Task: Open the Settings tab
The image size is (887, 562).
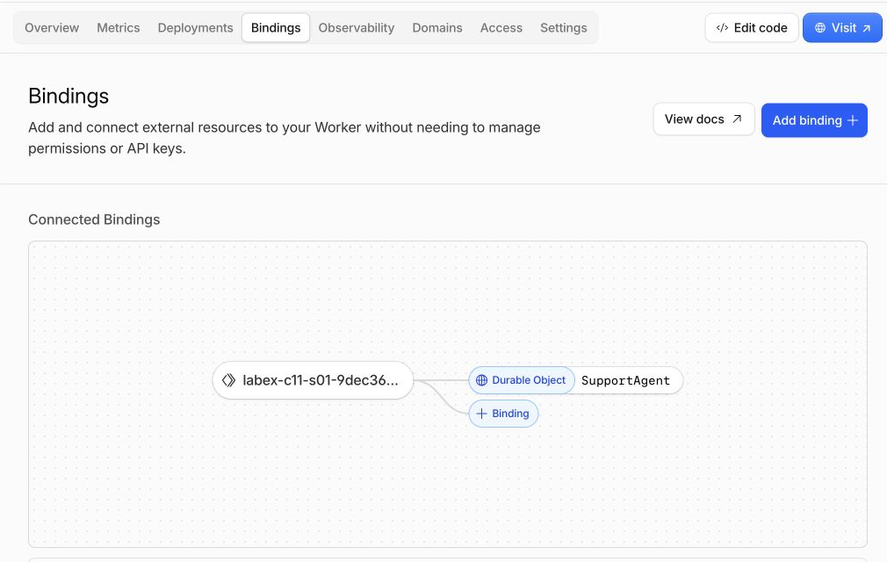Action: click(564, 28)
